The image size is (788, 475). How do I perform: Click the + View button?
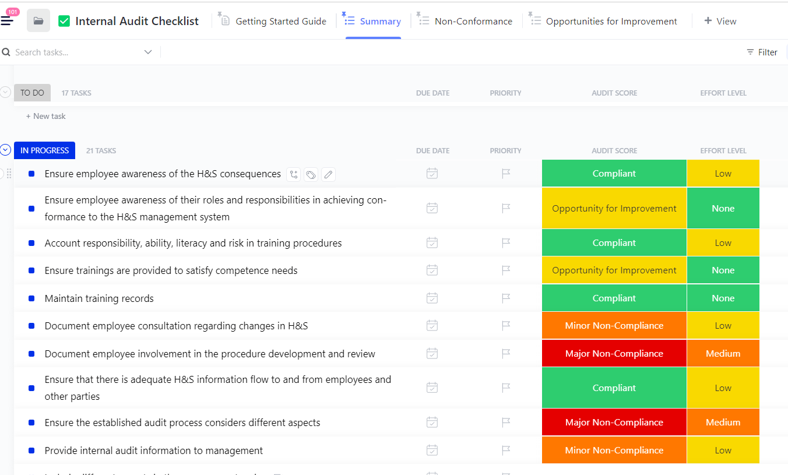(x=720, y=20)
